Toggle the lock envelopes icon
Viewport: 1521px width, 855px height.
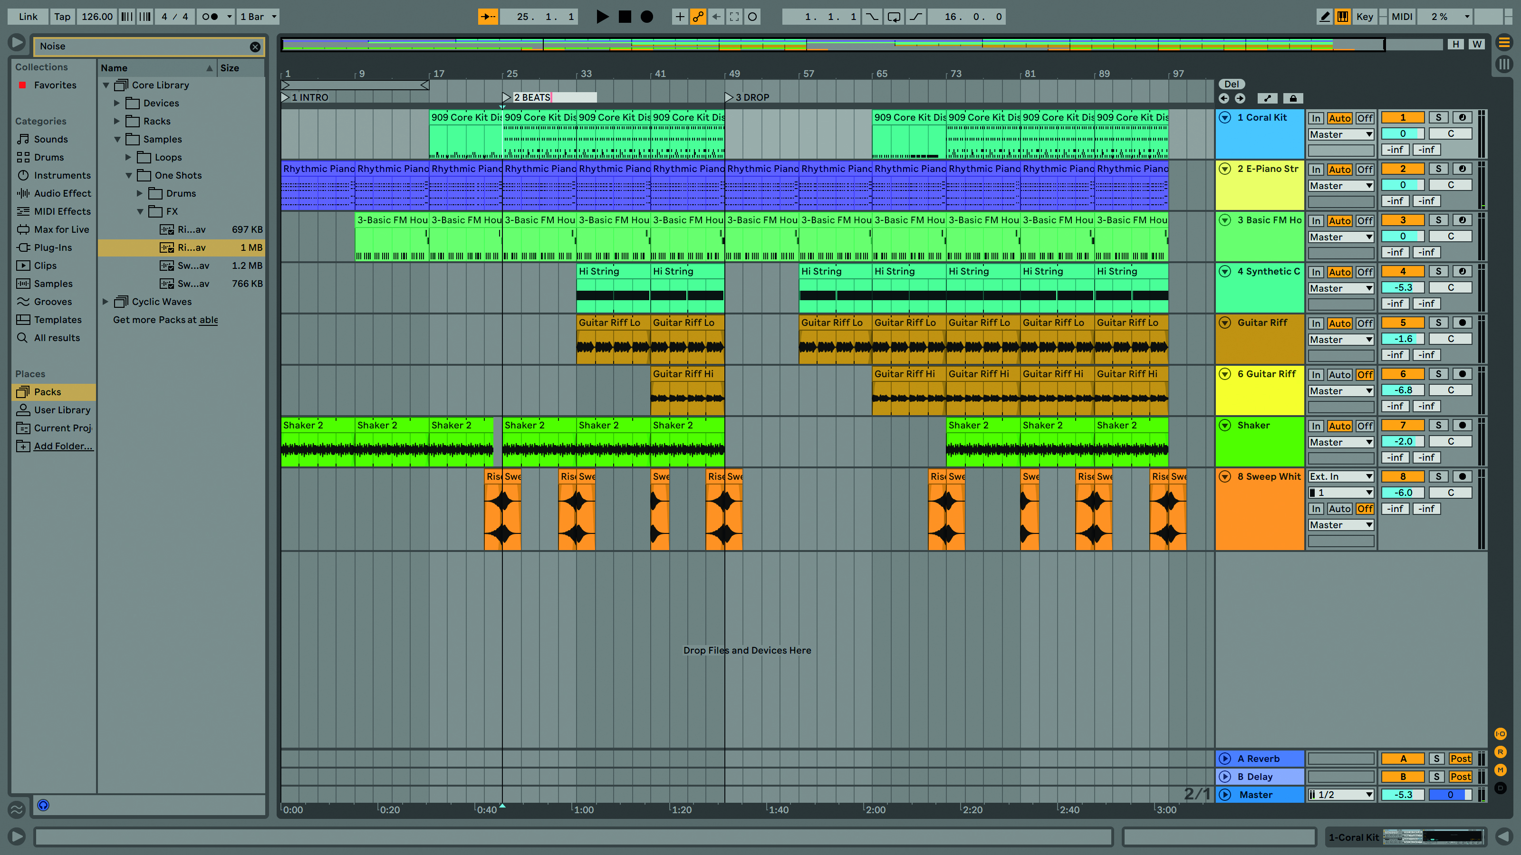tap(1293, 98)
